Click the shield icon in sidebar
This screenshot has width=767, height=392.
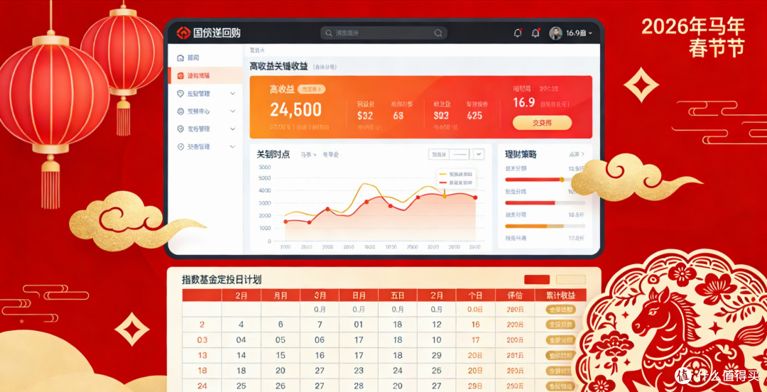180,93
